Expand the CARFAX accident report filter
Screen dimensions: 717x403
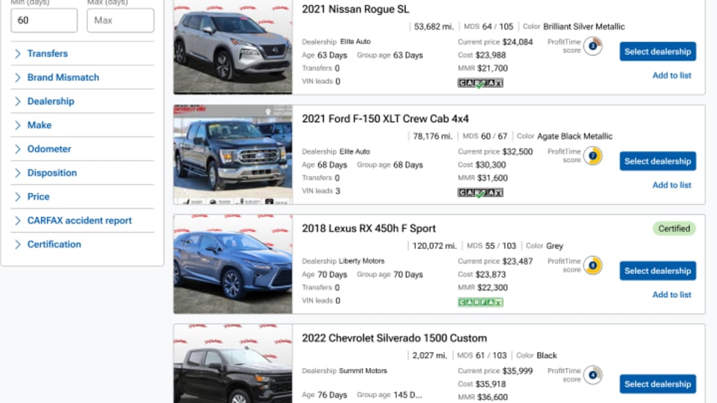point(79,220)
